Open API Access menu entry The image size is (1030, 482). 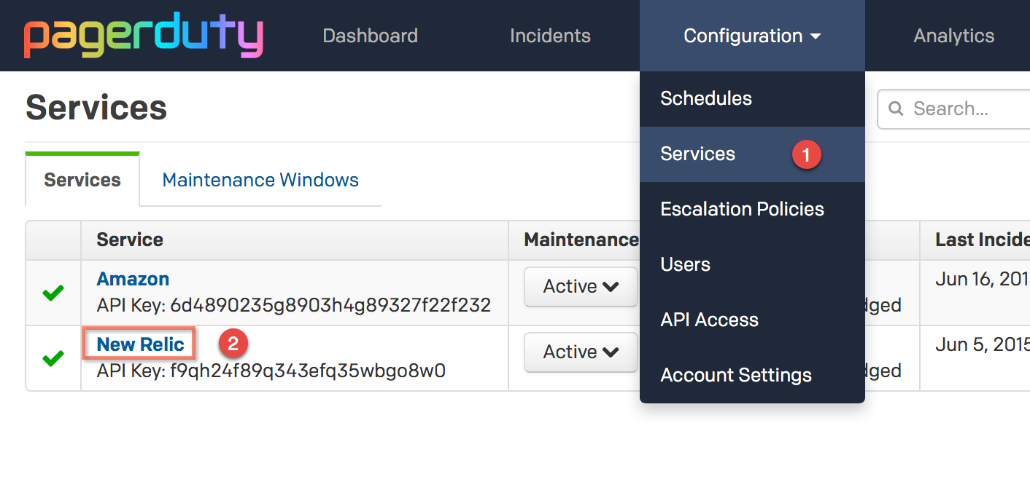click(752, 320)
